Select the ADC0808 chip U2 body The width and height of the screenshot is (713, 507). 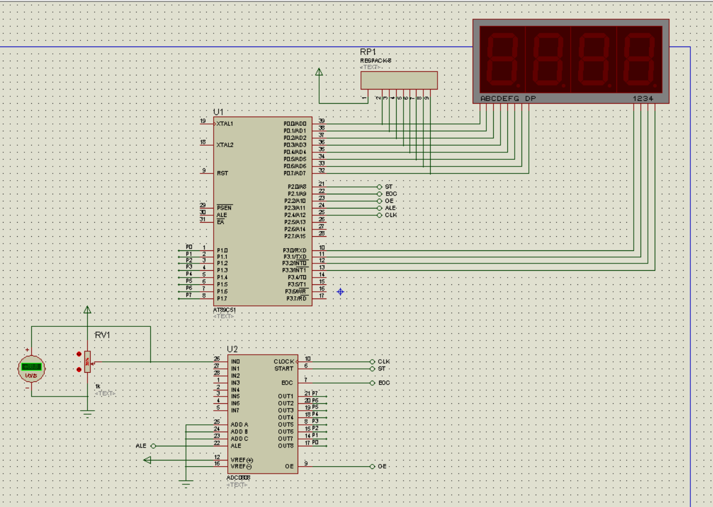coord(262,414)
